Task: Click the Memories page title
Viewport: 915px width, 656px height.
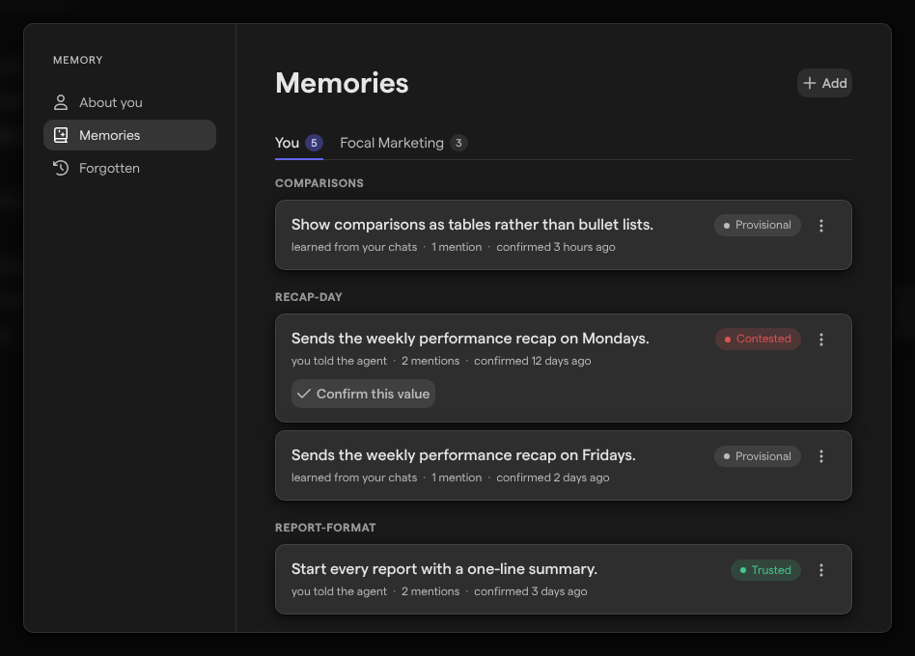Action: pos(342,83)
